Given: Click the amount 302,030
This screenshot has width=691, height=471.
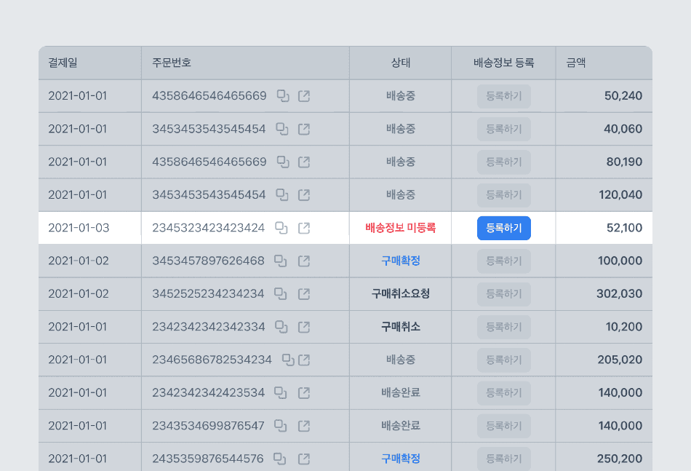Looking at the screenshot, I should pos(619,293).
